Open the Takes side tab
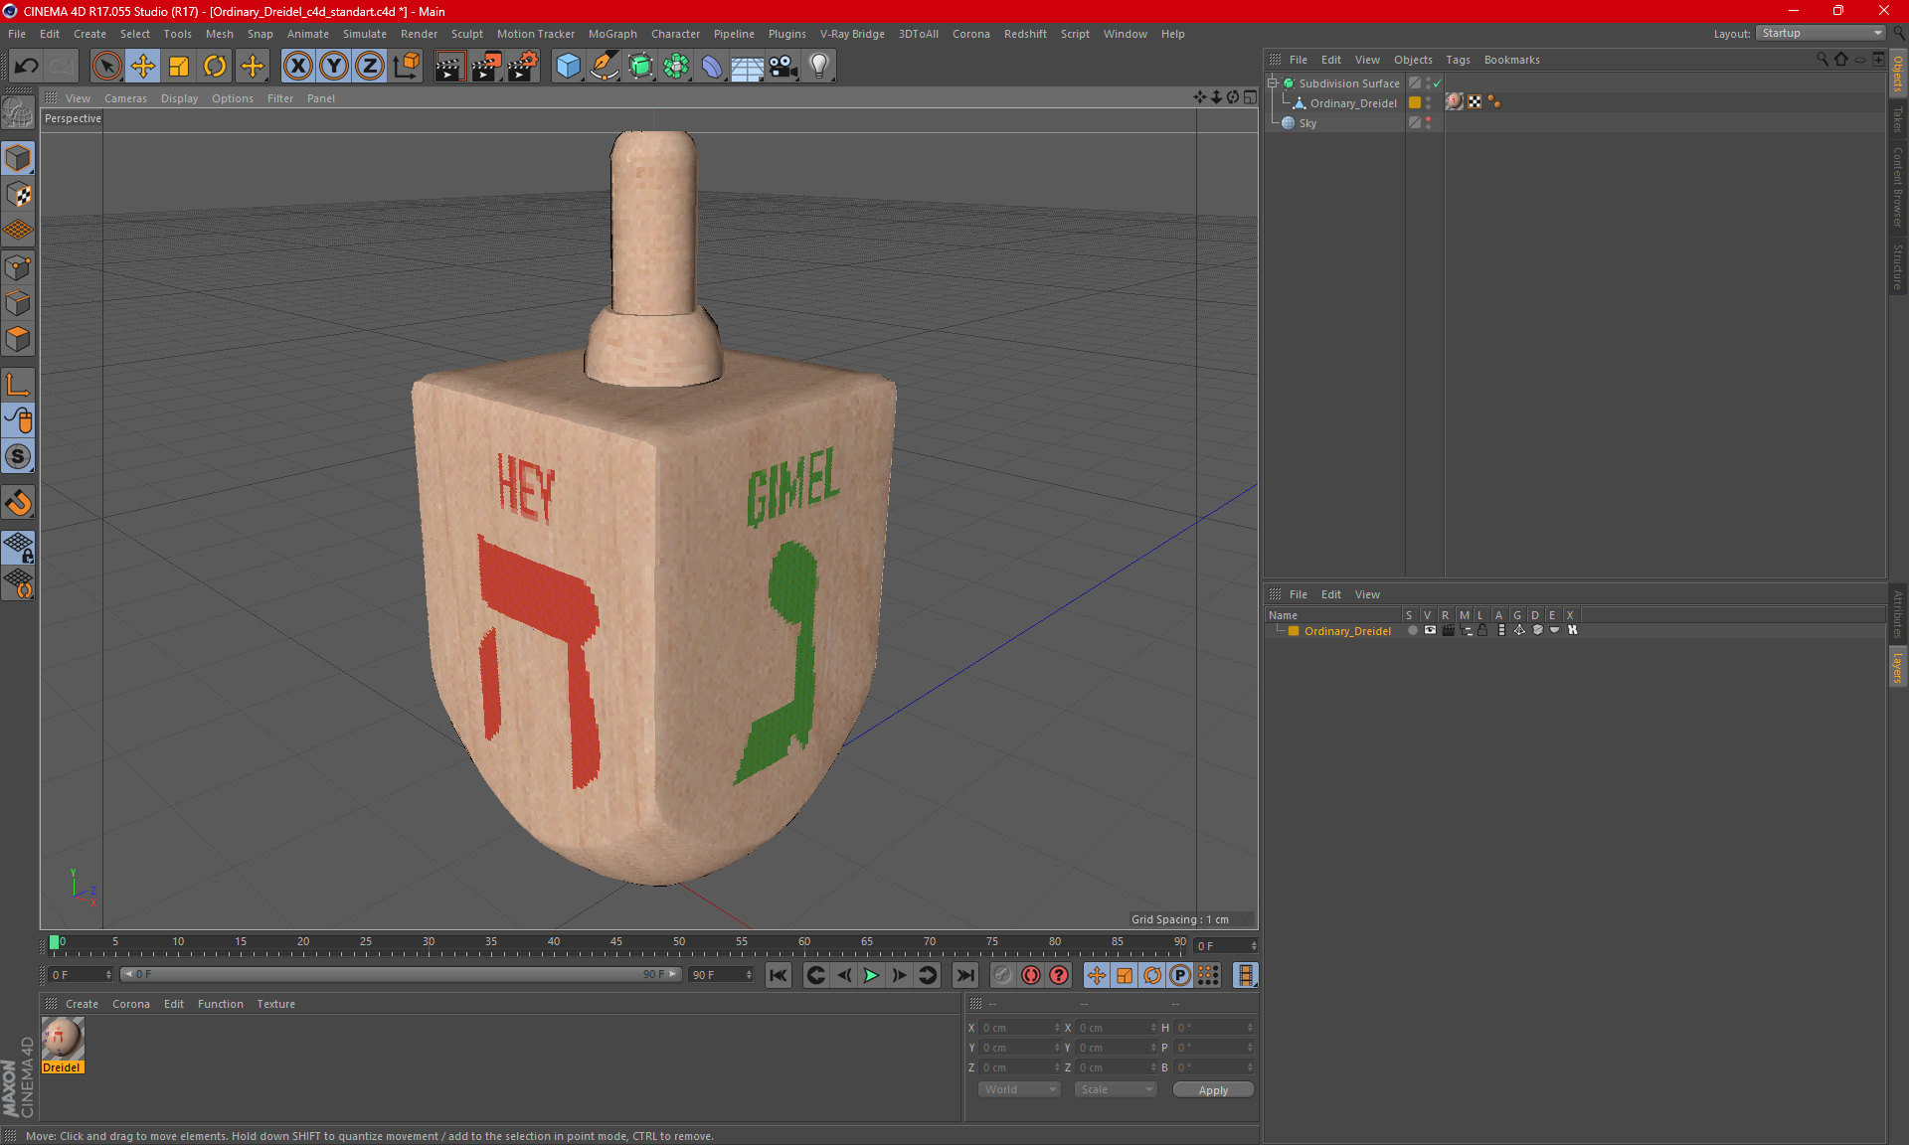 (1897, 120)
